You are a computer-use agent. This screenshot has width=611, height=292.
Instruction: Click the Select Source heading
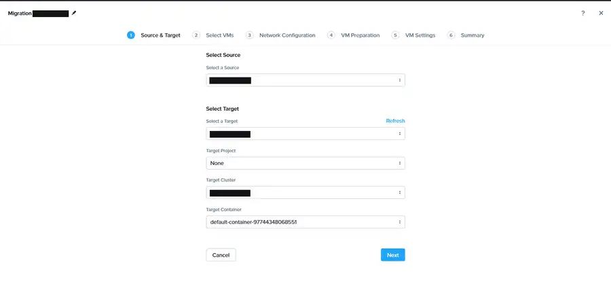click(223, 55)
